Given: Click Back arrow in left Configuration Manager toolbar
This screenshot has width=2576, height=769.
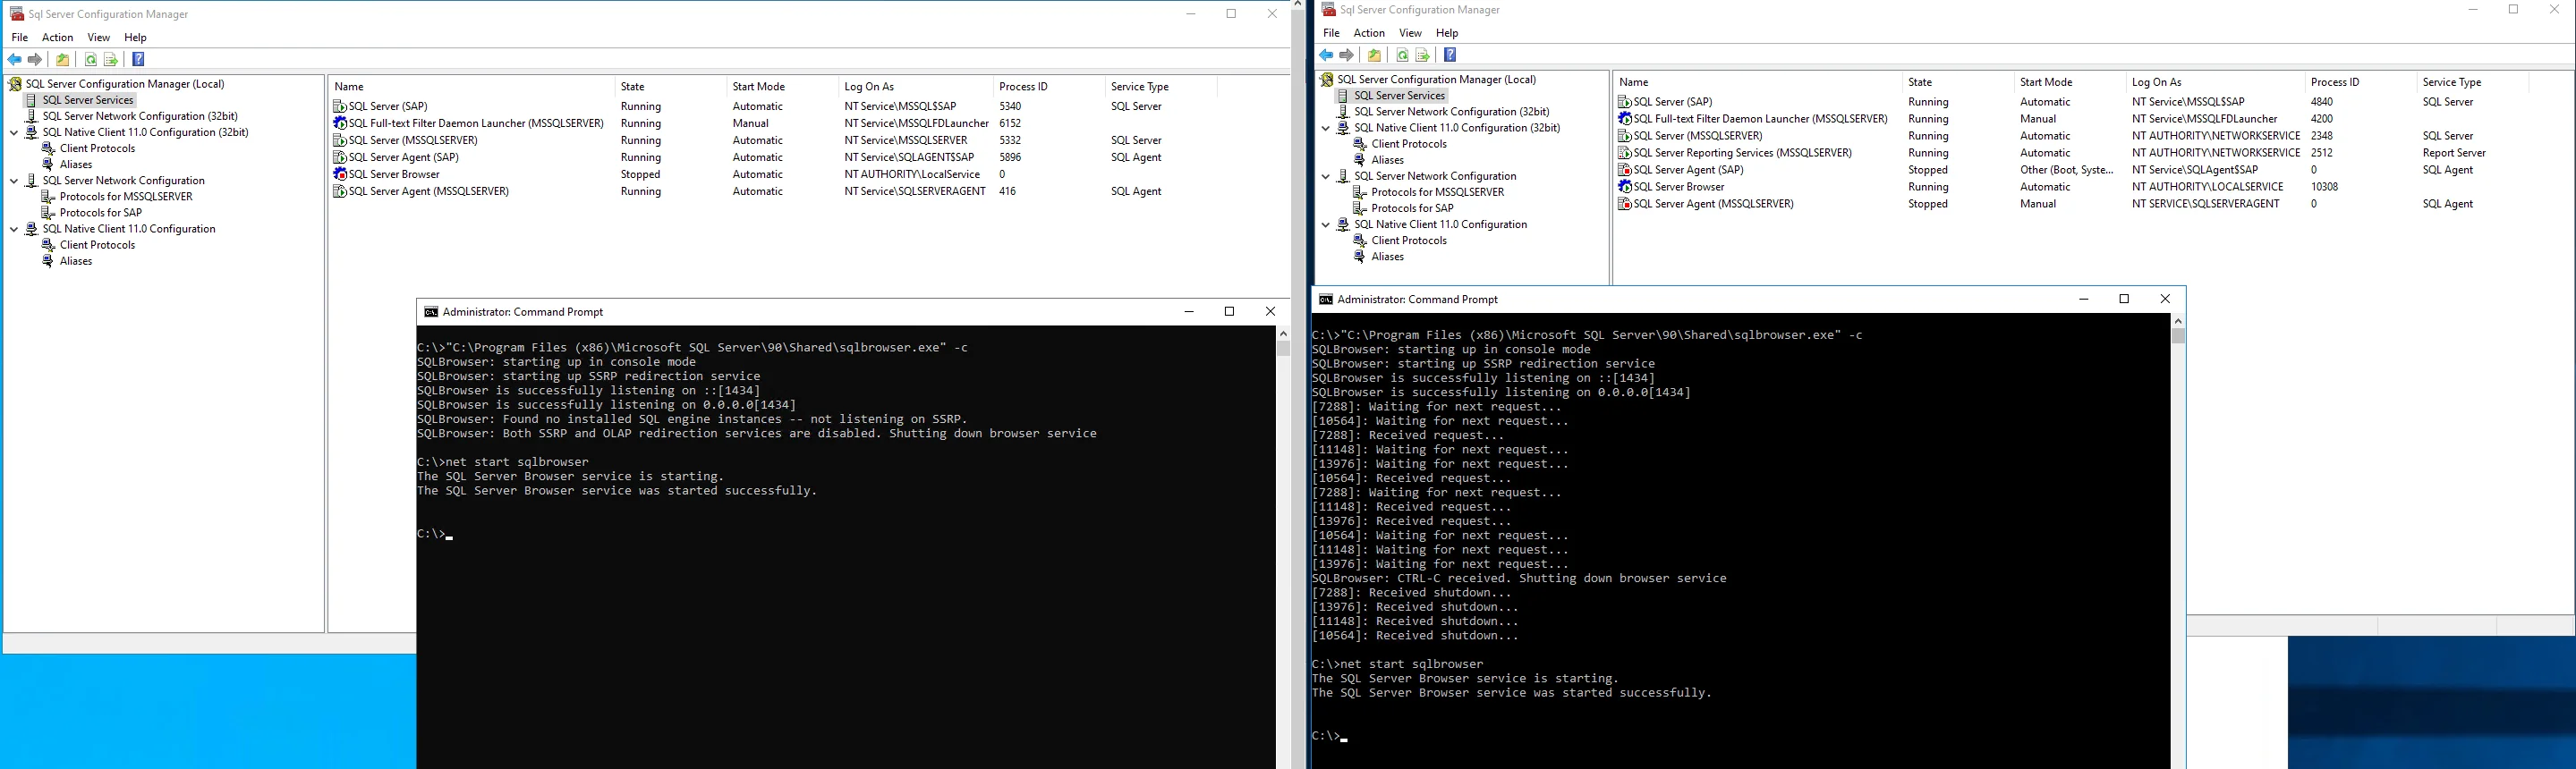Looking at the screenshot, I should (x=15, y=60).
